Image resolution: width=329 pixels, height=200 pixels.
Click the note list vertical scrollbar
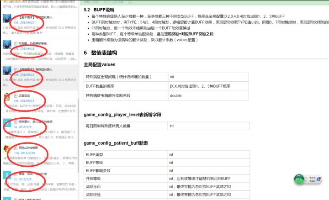pos(78,135)
